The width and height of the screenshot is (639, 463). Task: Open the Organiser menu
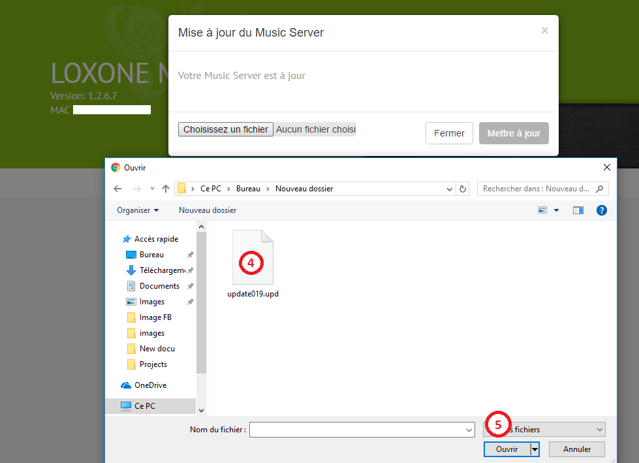coord(137,210)
